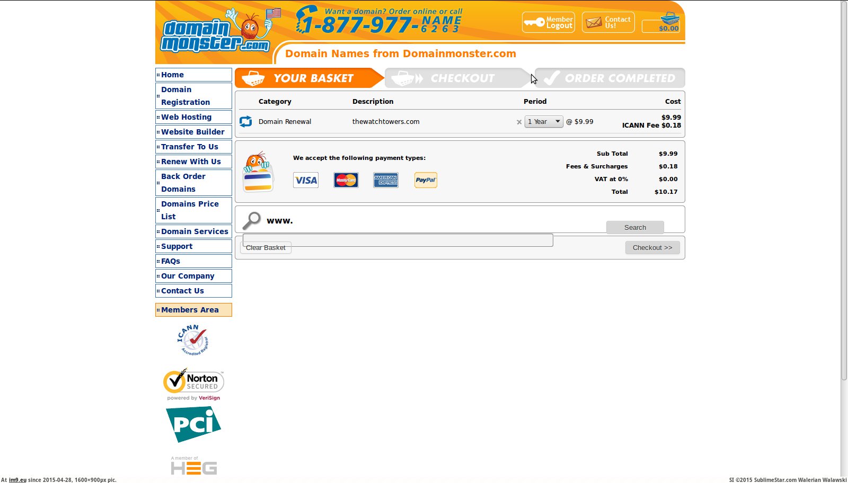This screenshot has width=848, height=483.
Task: Select the Checkout step tab
Action: coord(456,78)
